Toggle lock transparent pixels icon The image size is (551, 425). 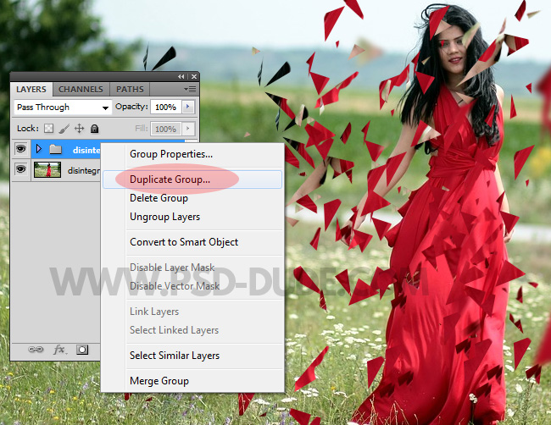49,129
